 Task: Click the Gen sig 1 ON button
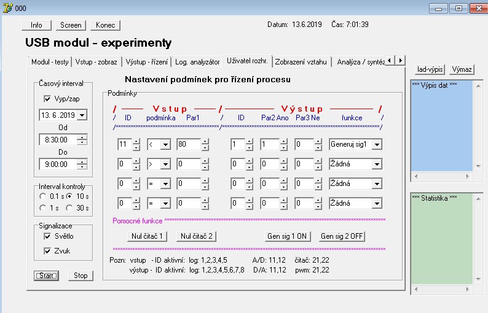pyautogui.click(x=286, y=236)
